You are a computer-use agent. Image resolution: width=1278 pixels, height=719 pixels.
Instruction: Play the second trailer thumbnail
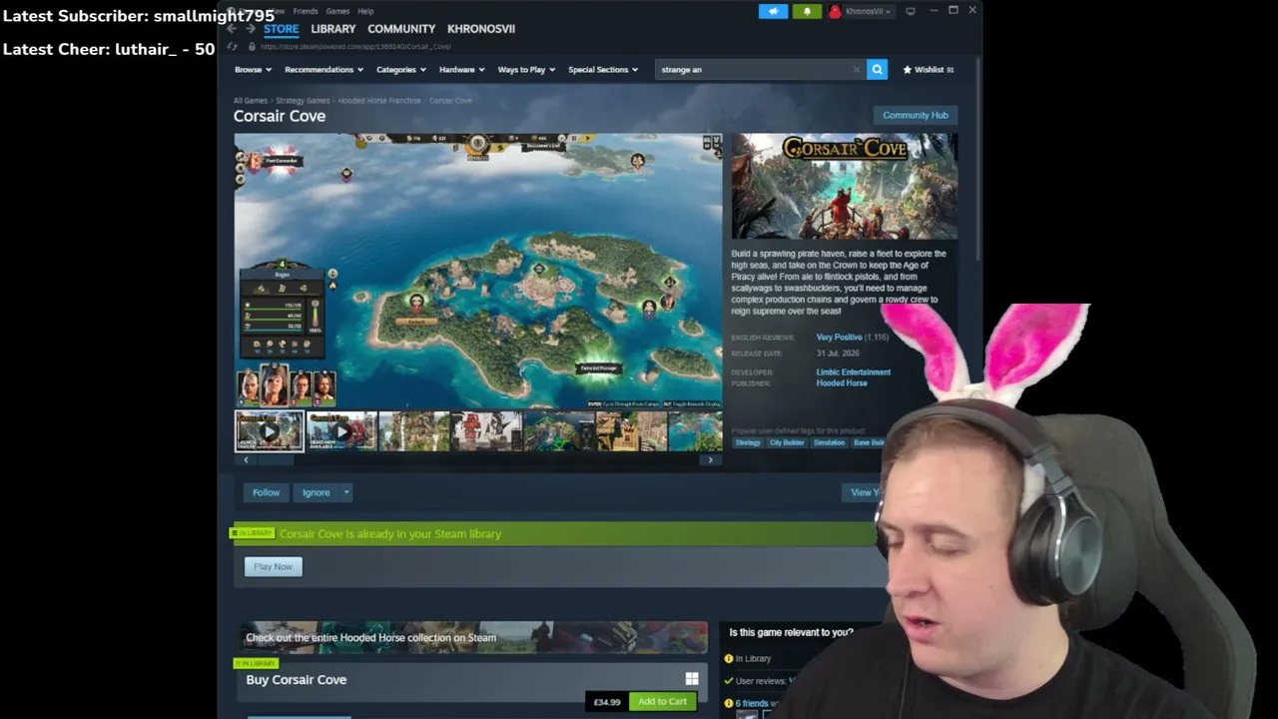pos(341,431)
